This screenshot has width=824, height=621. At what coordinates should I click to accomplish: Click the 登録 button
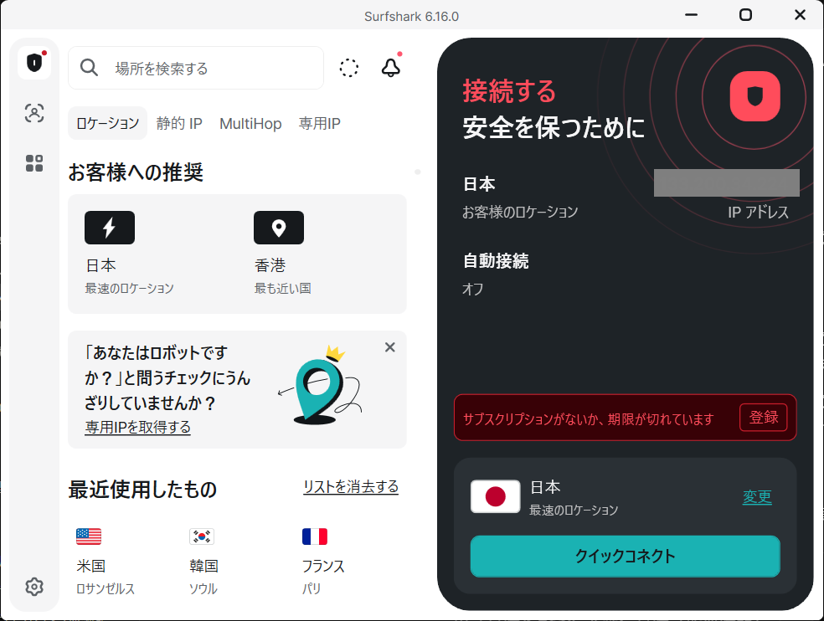pyautogui.click(x=764, y=418)
